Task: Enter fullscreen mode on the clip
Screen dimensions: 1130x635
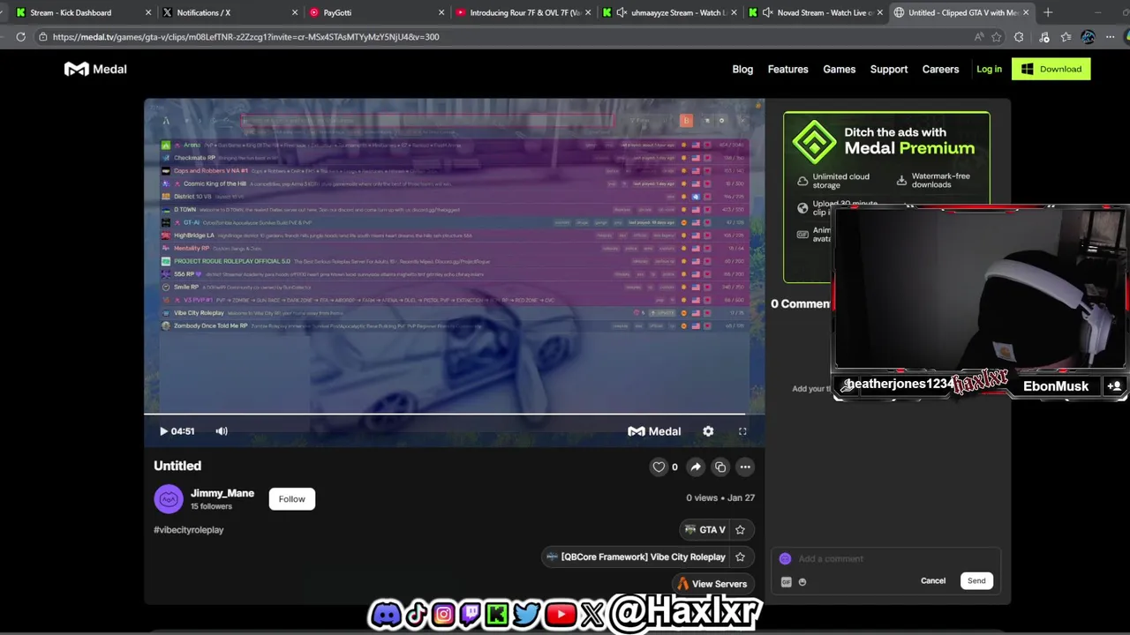Action: 742,431
